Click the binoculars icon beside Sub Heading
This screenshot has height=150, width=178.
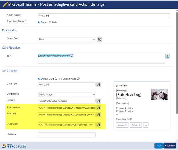[99, 108]
